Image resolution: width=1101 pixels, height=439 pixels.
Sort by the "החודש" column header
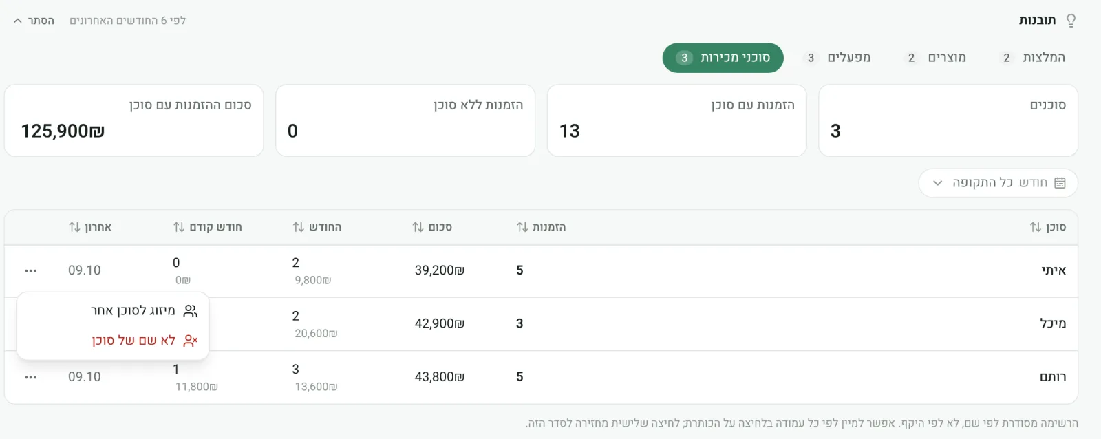tap(317, 227)
